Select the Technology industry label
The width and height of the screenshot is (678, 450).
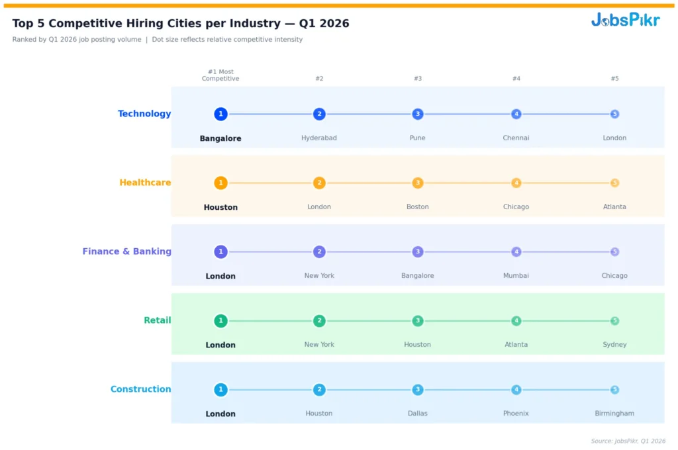coord(144,114)
